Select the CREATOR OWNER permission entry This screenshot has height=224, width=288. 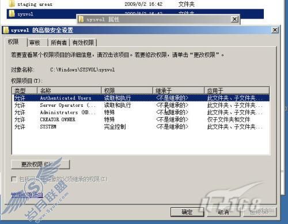pos(141,120)
